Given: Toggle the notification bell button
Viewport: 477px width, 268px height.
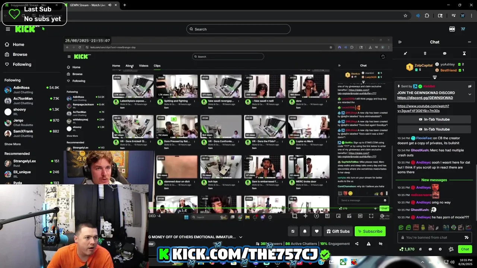Looking at the screenshot, I should click(x=304, y=231).
